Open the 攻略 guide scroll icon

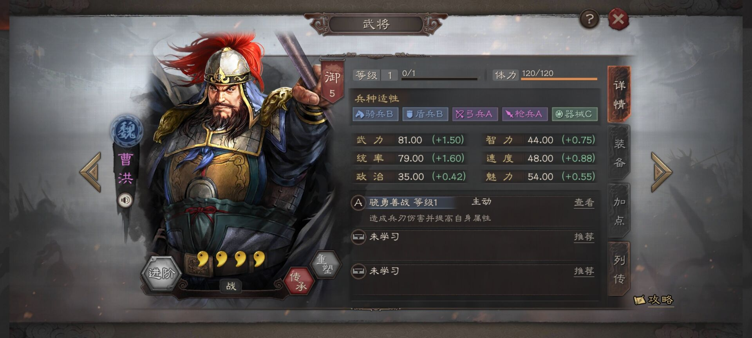654,300
